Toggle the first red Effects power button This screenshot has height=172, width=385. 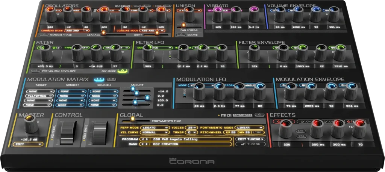click(x=279, y=121)
